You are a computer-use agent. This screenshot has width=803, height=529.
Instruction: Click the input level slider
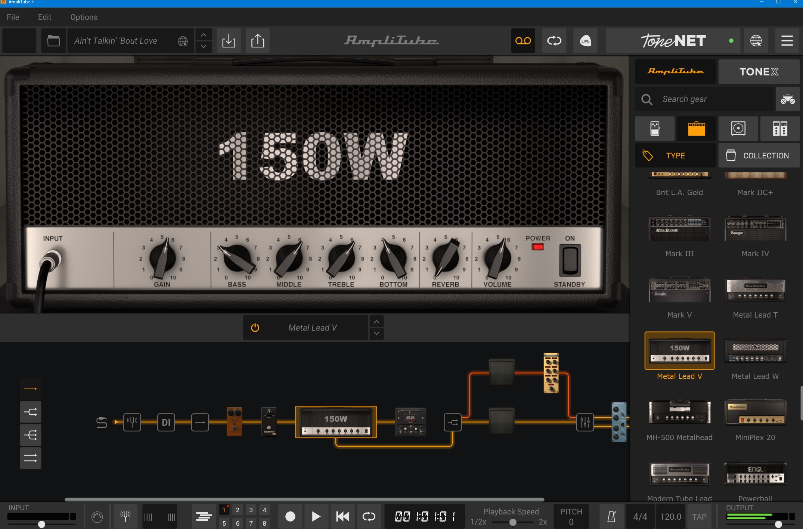[41, 524]
